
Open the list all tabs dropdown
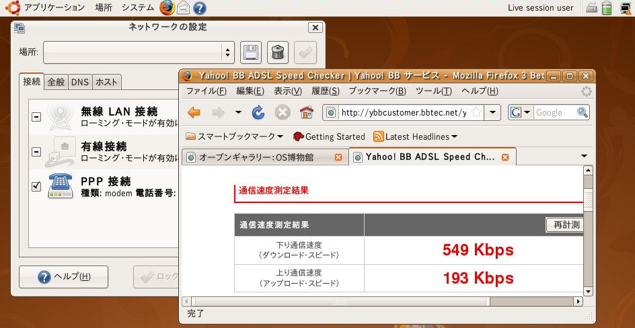(584, 156)
